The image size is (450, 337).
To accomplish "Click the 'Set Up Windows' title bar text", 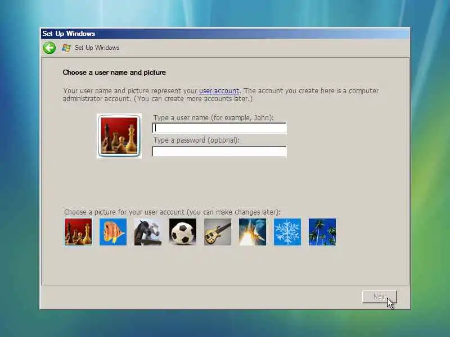I will (x=69, y=34).
